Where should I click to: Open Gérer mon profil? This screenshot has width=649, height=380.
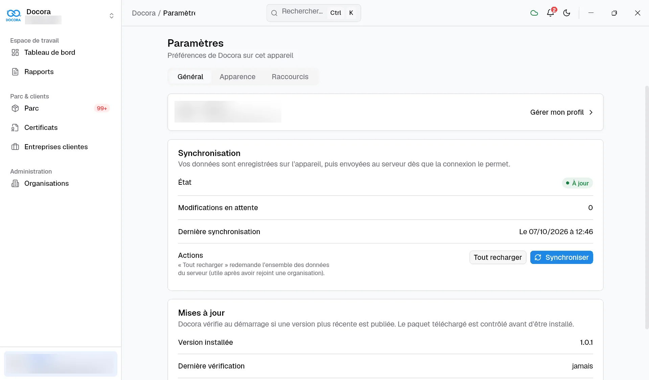point(561,112)
